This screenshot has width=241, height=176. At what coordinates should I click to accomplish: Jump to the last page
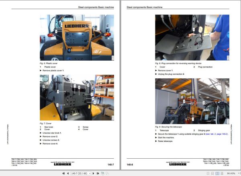tap(98, 173)
